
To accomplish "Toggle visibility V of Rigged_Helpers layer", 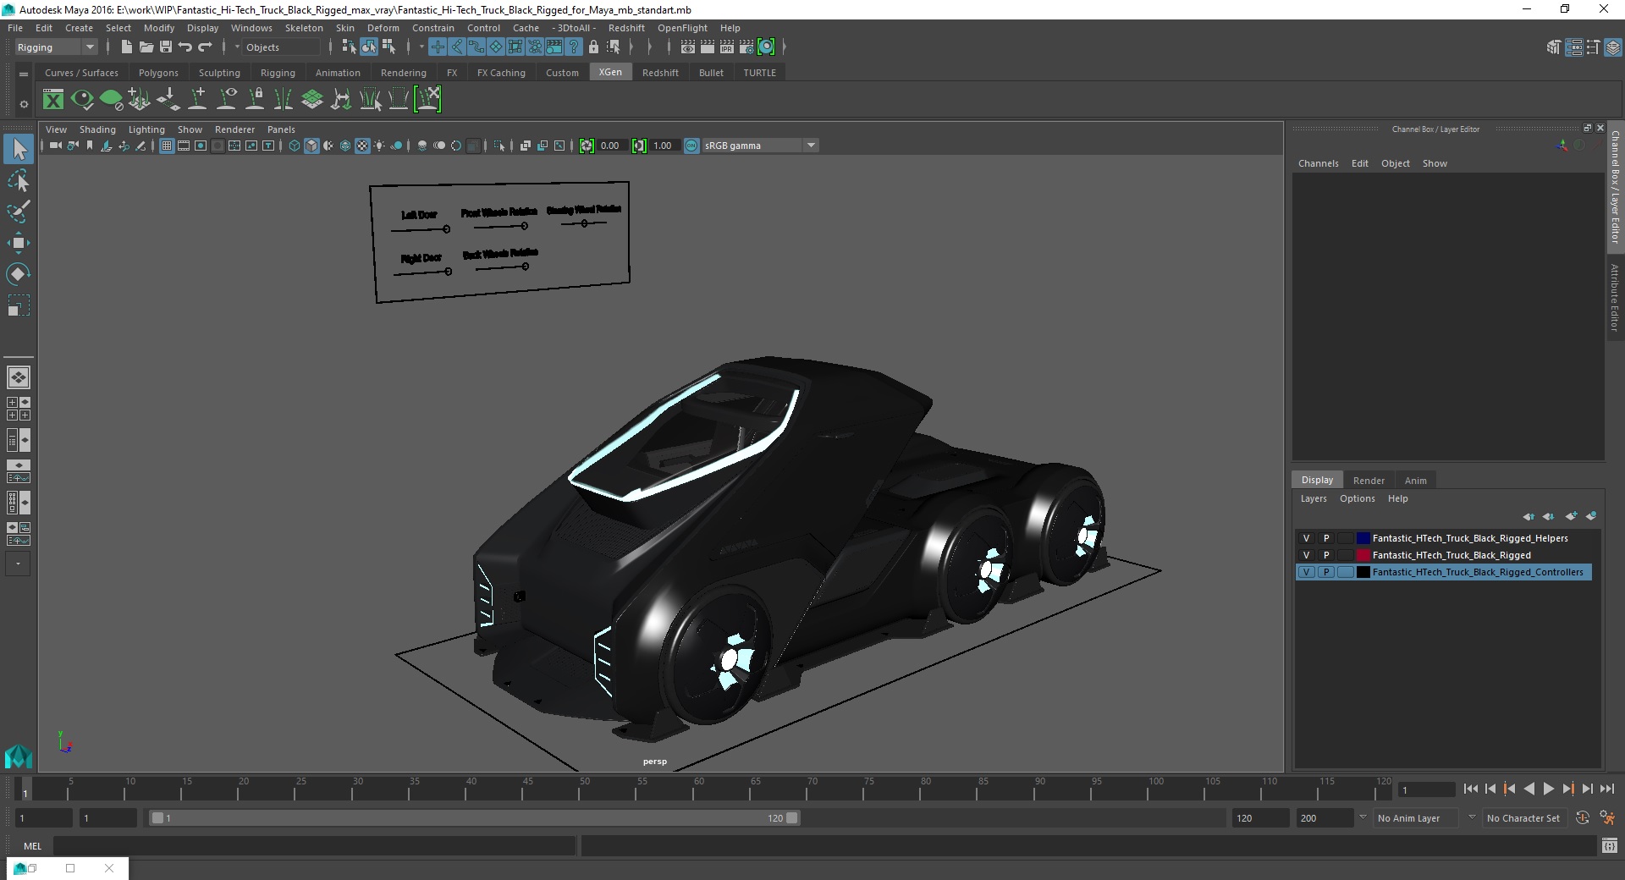I will coord(1306,538).
